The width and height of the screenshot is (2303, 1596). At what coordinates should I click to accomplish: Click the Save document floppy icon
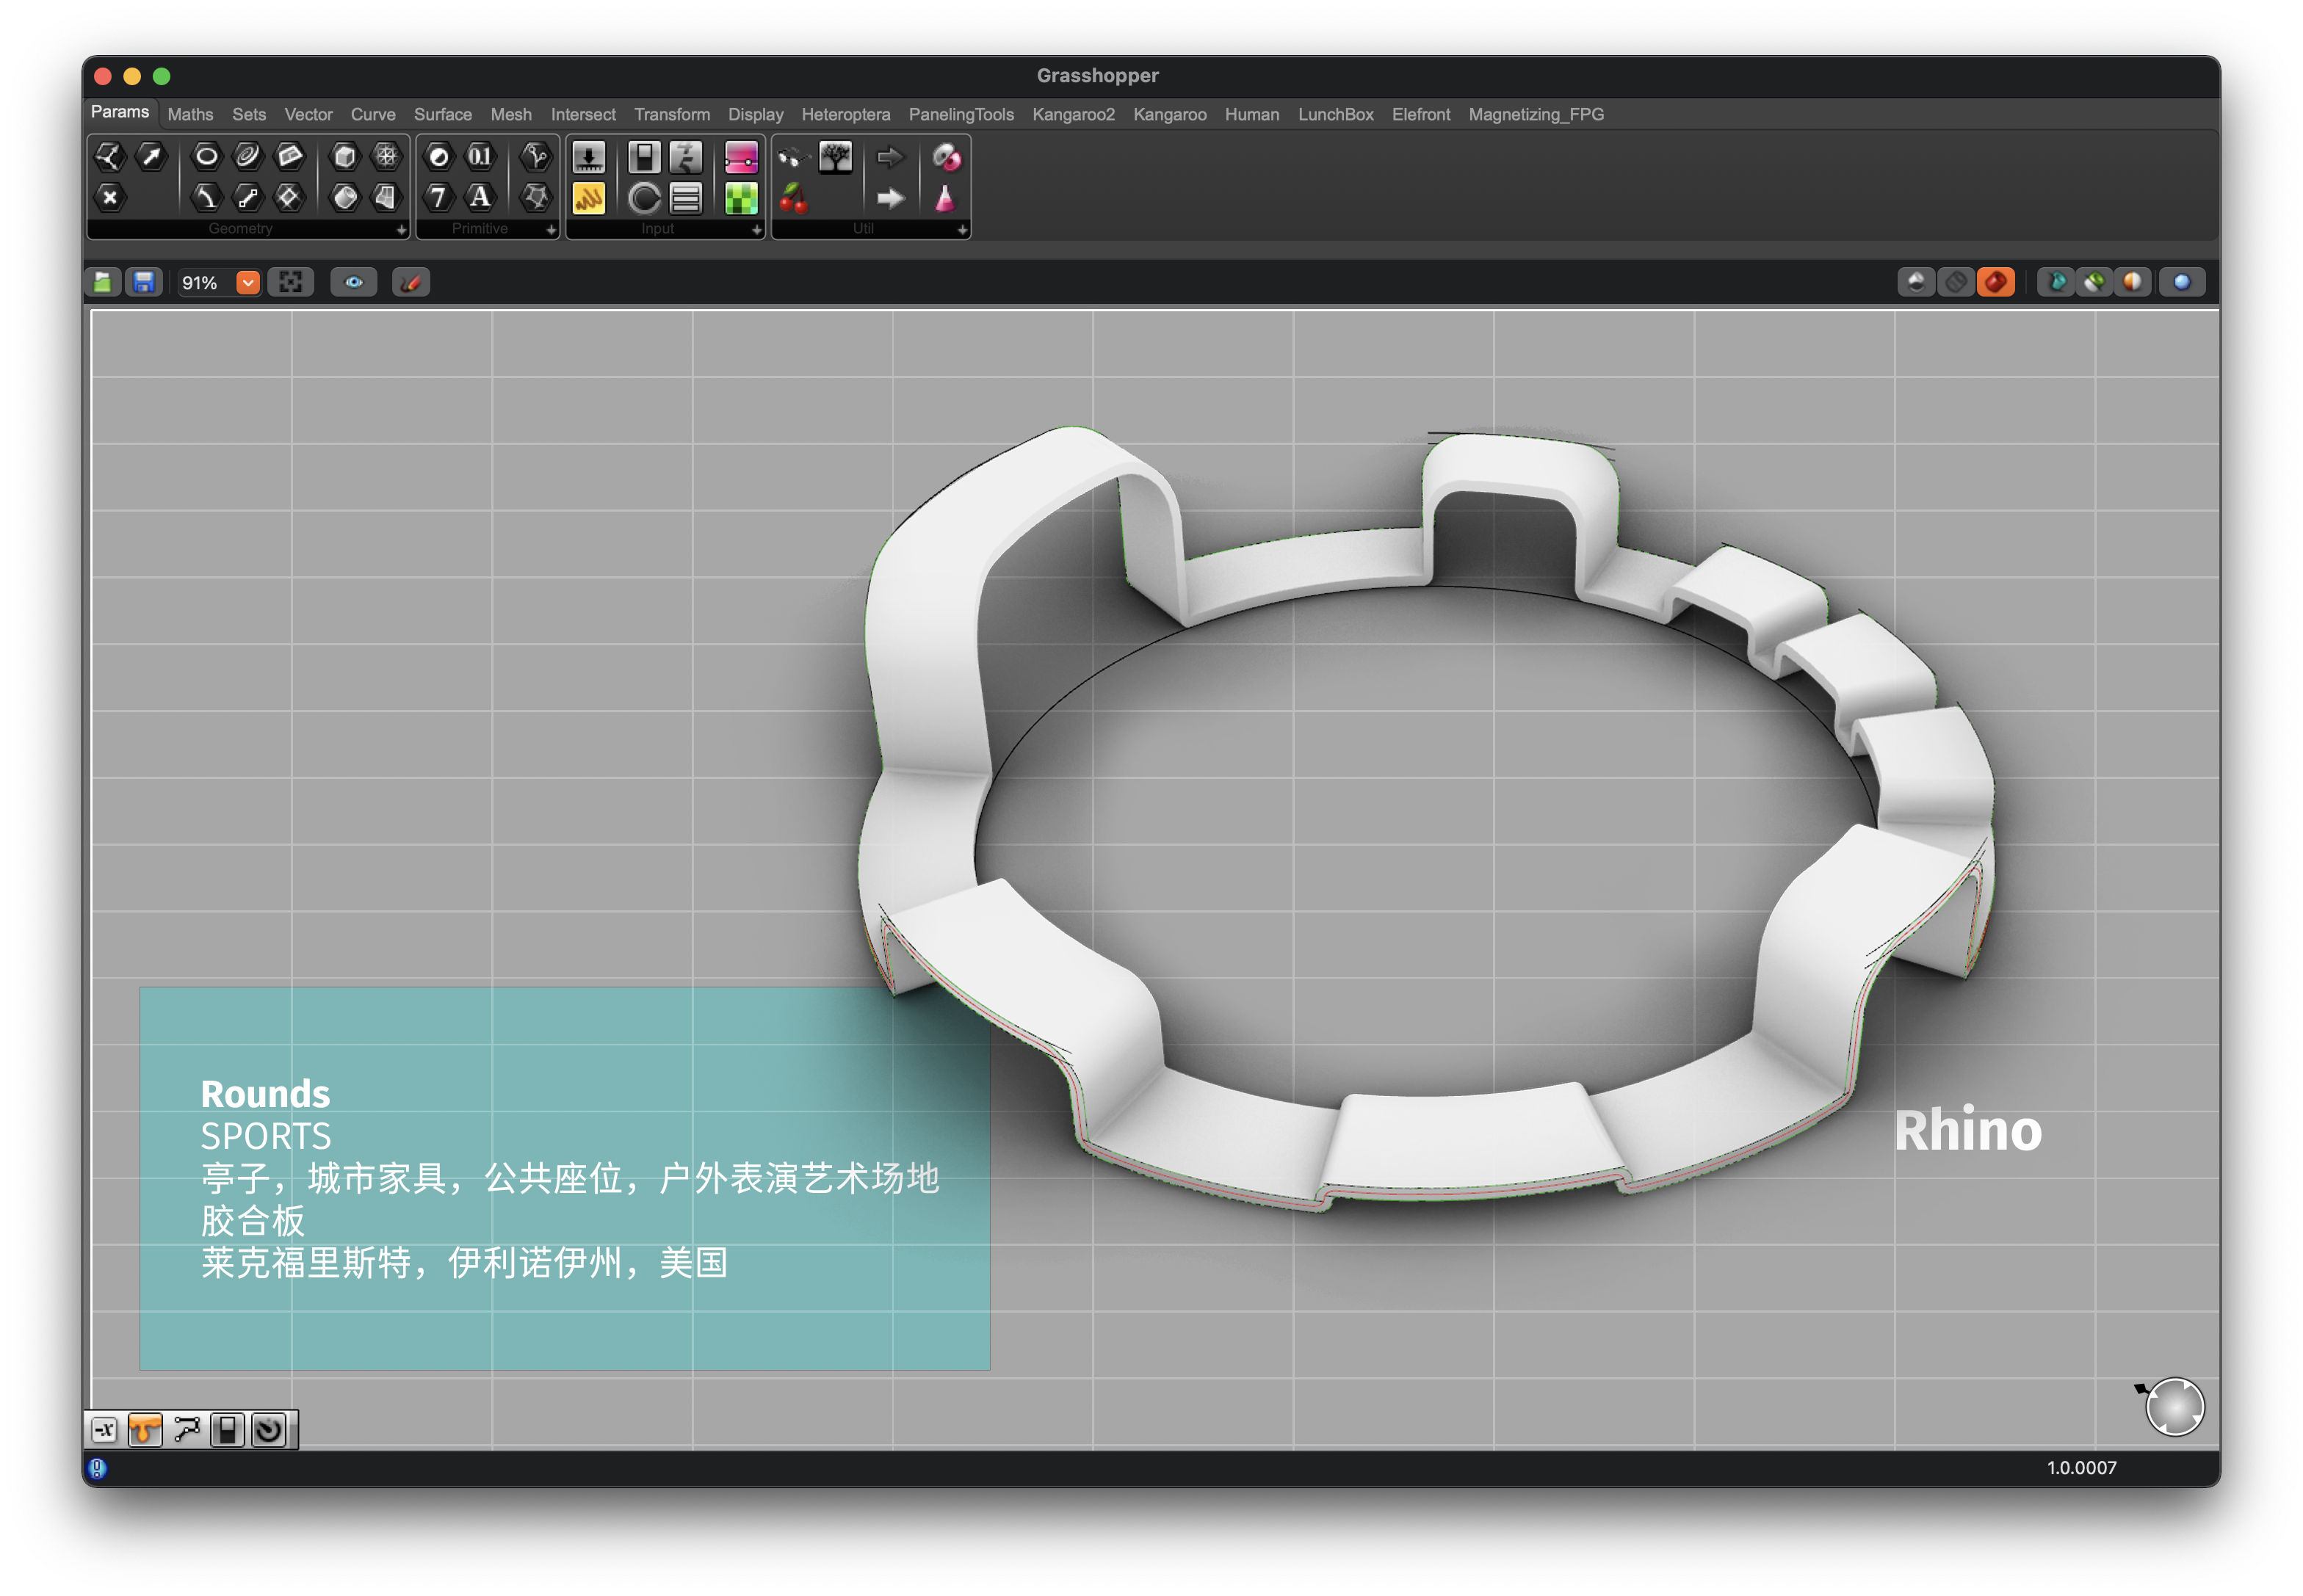[x=144, y=283]
